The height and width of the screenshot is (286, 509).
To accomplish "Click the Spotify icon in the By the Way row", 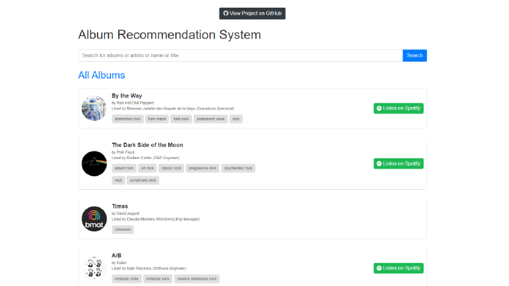I will [379, 108].
